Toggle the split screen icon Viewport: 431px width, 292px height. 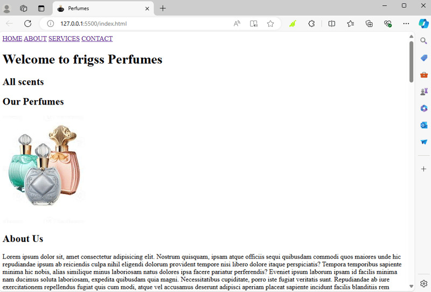coord(332,24)
